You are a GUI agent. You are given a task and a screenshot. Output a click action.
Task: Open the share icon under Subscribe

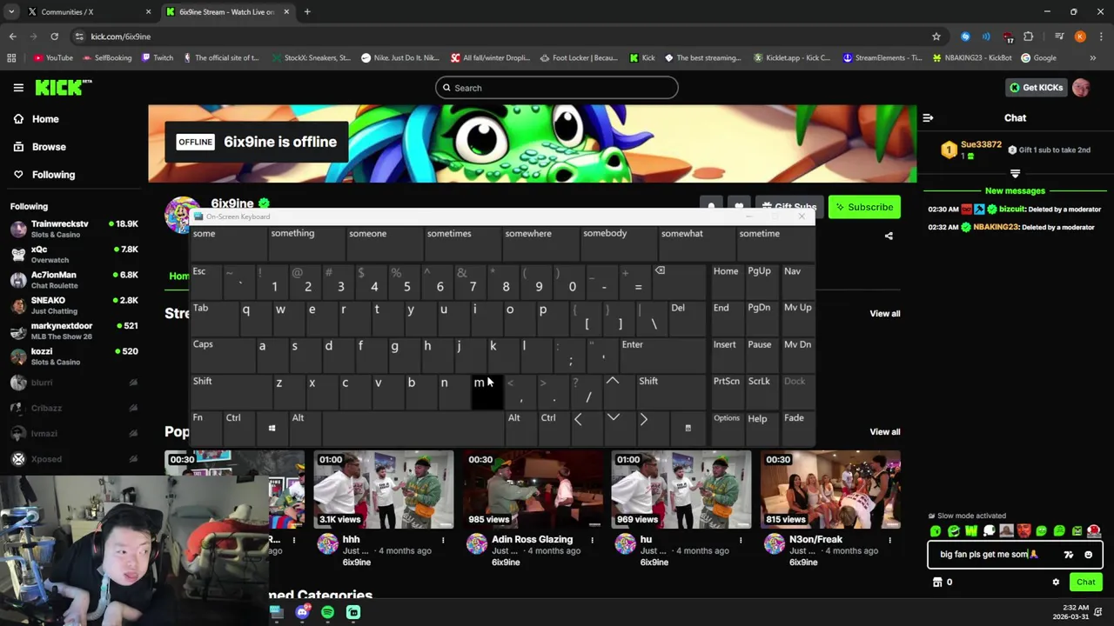pos(889,236)
